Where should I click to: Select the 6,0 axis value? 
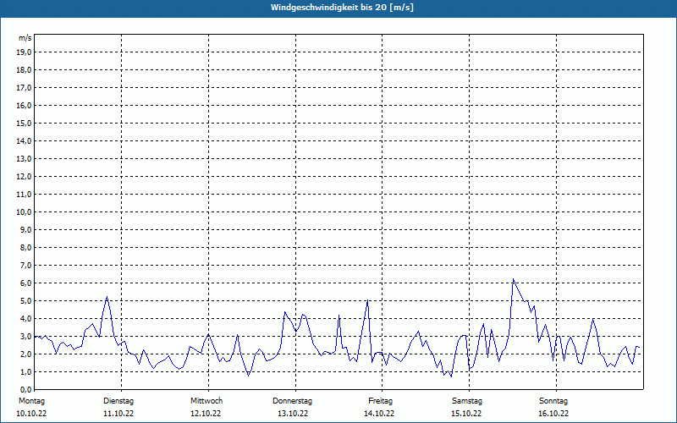(x=25, y=283)
